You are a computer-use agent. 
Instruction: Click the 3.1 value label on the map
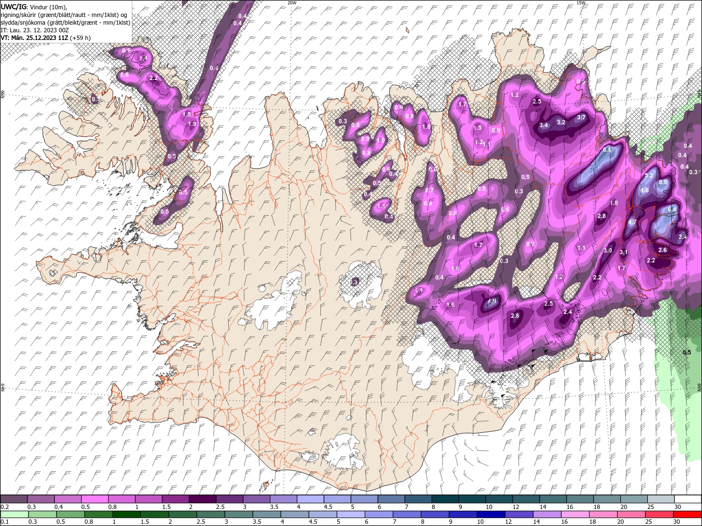tap(624, 253)
